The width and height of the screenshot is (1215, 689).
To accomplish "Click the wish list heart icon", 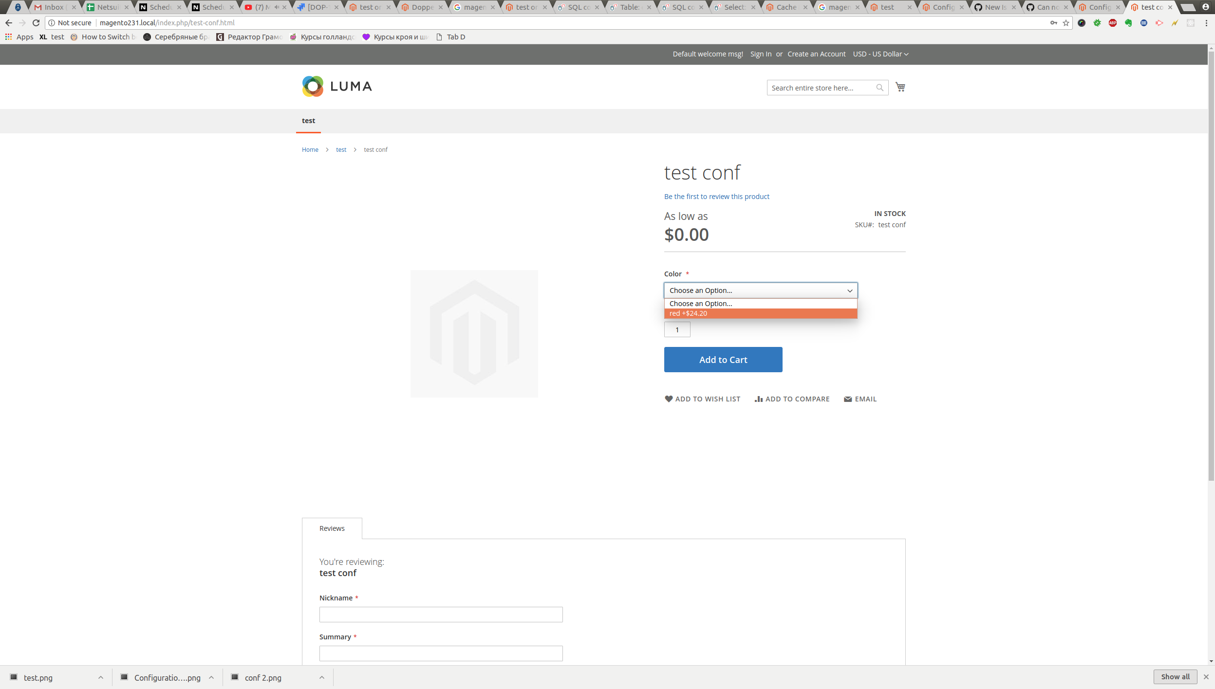I will (669, 399).
